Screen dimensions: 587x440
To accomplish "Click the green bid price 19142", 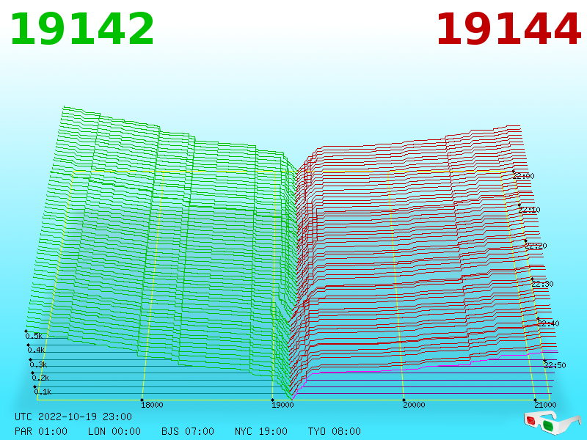I will point(82,29).
